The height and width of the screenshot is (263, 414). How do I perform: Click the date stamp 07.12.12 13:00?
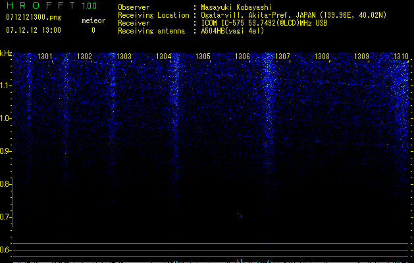click(34, 30)
